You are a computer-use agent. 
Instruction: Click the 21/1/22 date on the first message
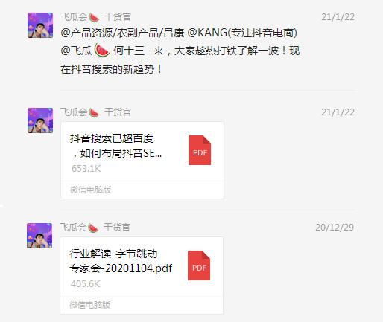click(x=338, y=17)
